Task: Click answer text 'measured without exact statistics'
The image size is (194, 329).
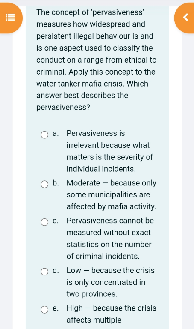Action: tap(109, 238)
